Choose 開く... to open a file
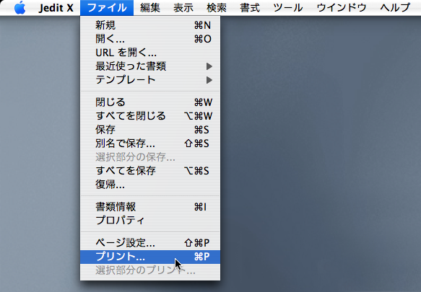This screenshot has width=421, height=292. click(x=150, y=39)
